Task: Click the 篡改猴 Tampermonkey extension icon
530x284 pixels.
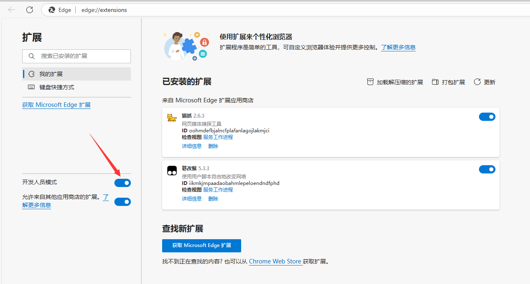Action: (x=172, y=171)
